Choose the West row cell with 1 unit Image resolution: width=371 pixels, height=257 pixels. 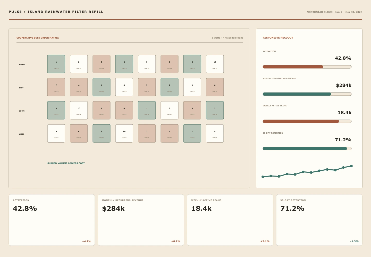(192, 133)
